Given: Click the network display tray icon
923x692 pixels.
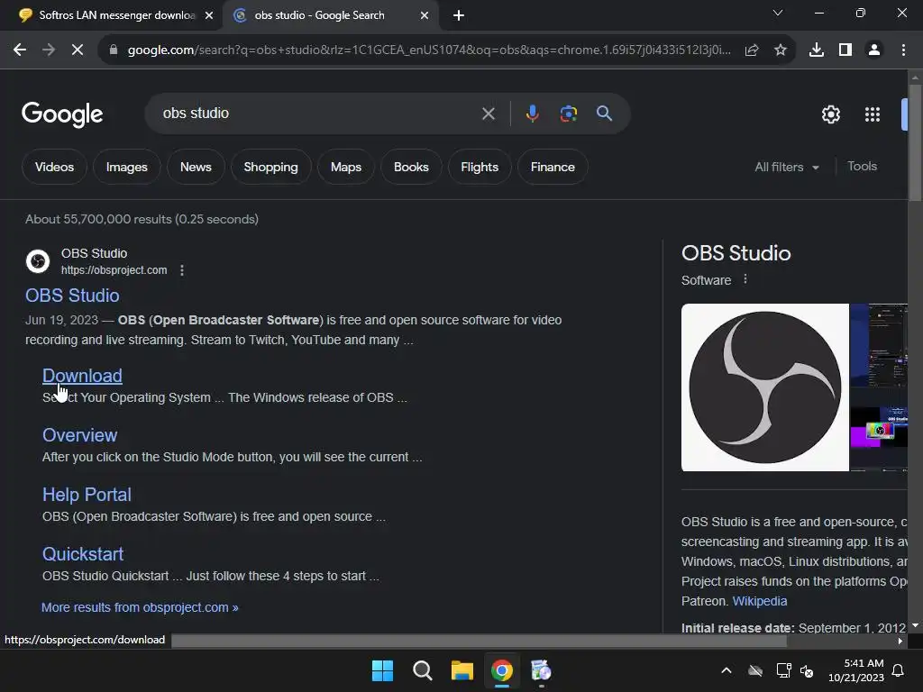Looking at the screenshot, I should 783,670.
